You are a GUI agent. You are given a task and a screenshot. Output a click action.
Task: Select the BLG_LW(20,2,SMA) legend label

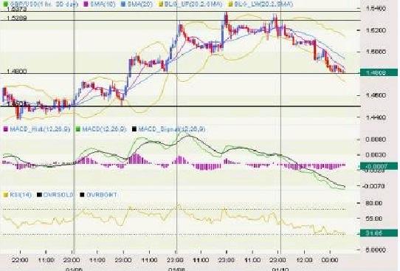click(x=263, y=4)
